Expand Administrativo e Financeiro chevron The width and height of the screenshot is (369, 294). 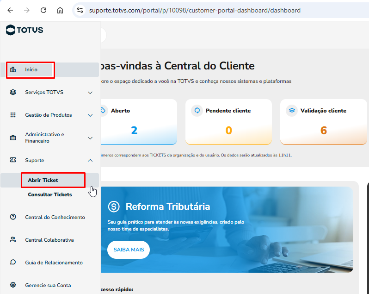[90, 138]
